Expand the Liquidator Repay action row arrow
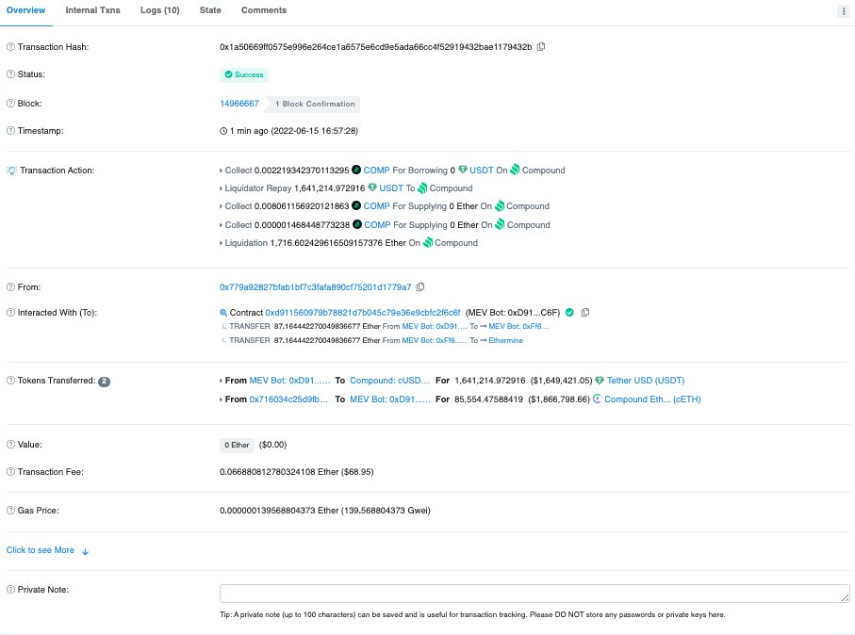This screenshot has height=635, width=855. pos(221,188)
